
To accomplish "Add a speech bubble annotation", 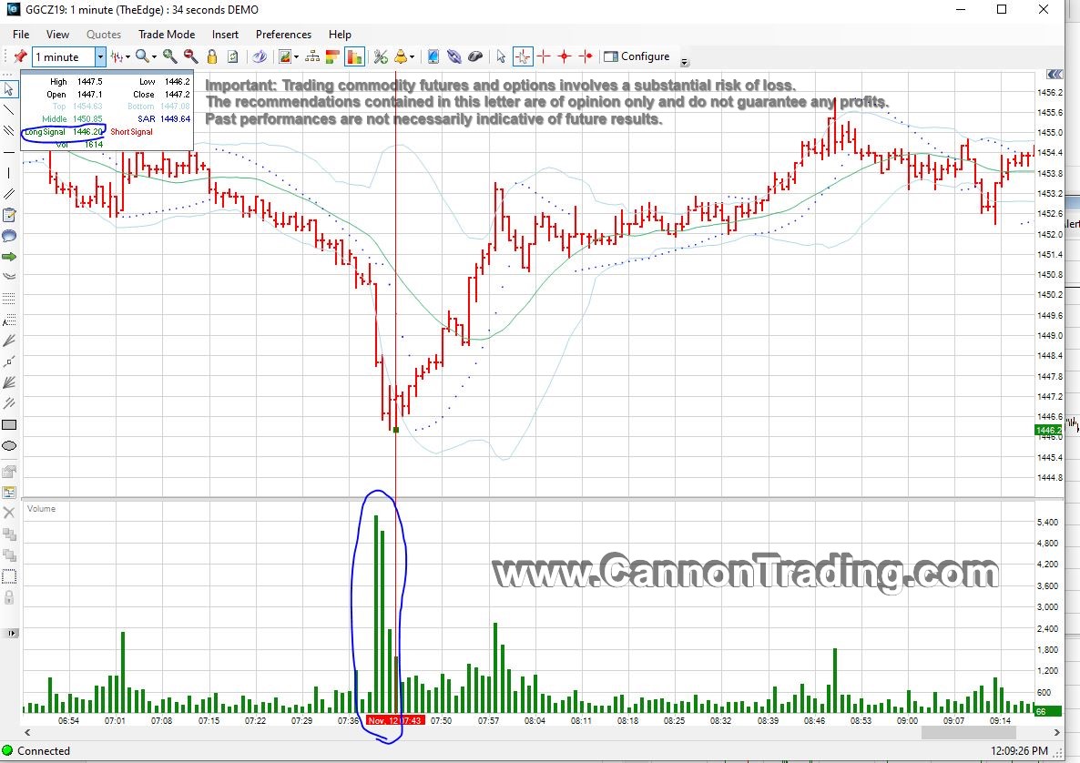I will click(x=9, y=236).
